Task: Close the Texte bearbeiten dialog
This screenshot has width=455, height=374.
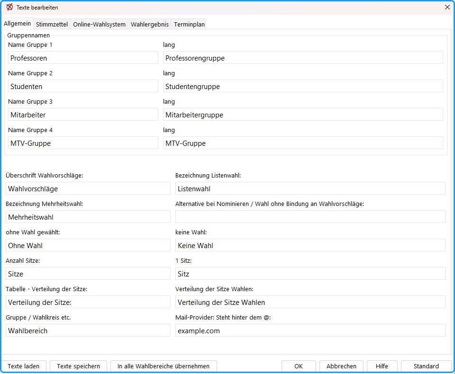Action: pos(447,7)
